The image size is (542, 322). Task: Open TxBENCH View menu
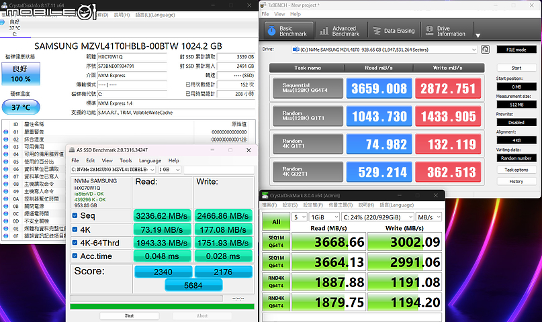pos(279,14)
